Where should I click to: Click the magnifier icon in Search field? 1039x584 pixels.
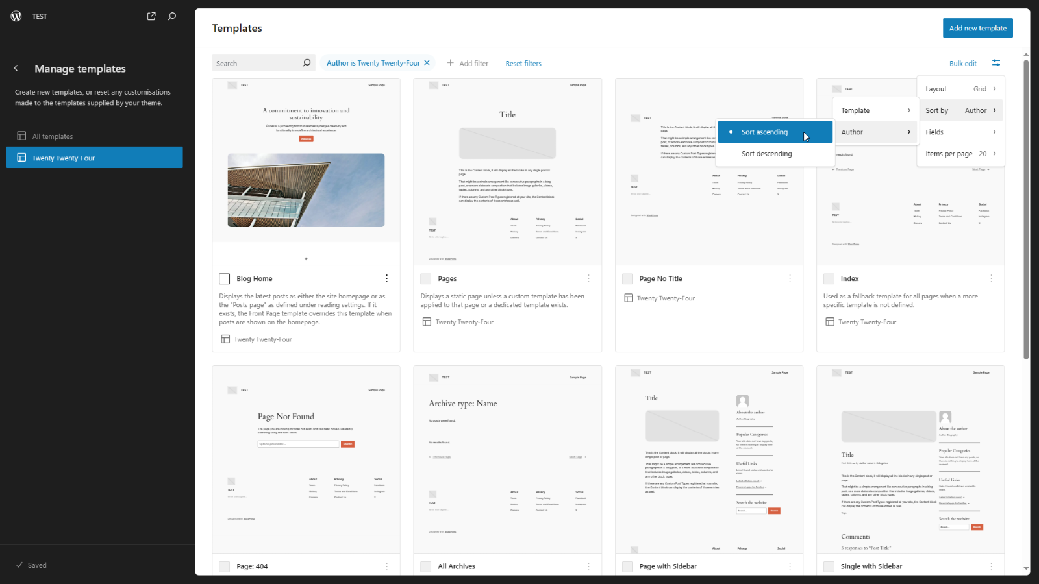tap(307, 63)
